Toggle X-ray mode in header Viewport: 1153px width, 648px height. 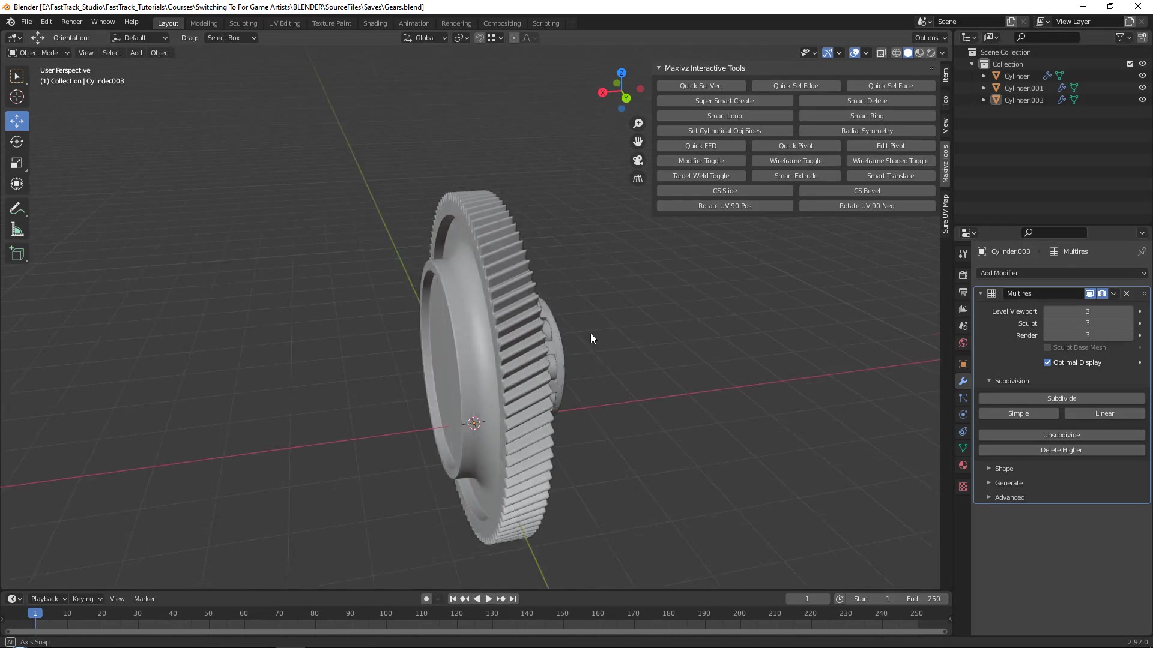click(x=882, y=53)
